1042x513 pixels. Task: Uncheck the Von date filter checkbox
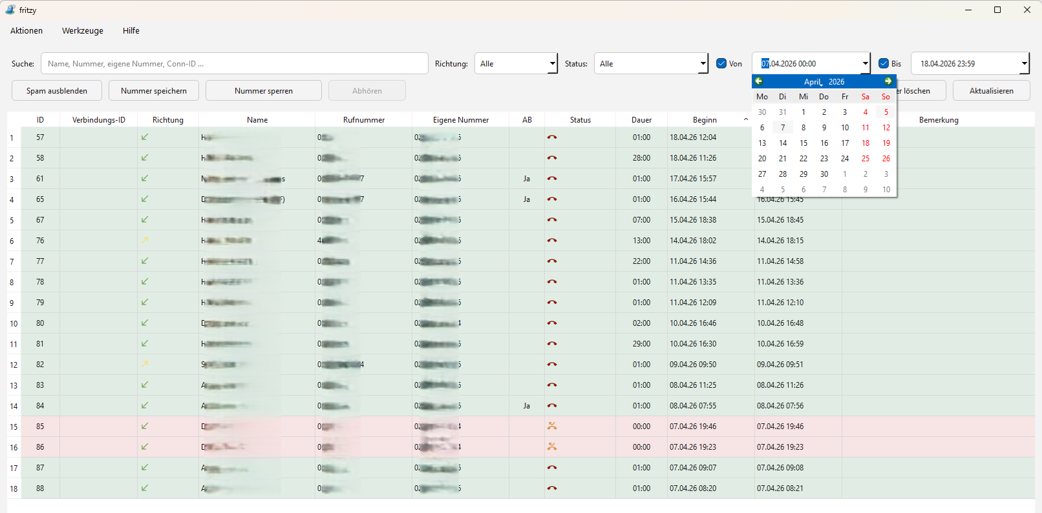click(x=721, y=63)
